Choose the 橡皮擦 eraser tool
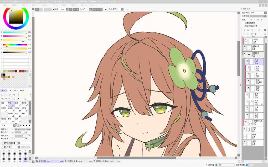Image resolution: width=268 pixels, height=167 pixels. pos(11,109)
